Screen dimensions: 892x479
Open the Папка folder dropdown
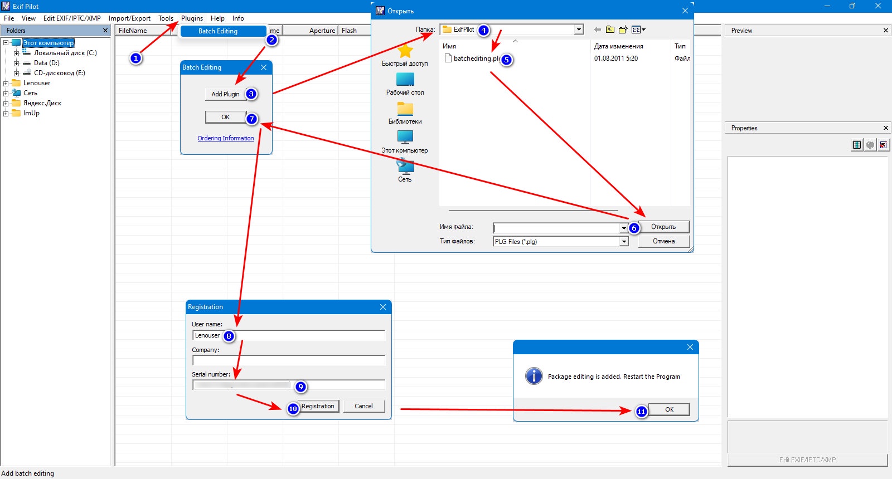[x=579, y=30]
